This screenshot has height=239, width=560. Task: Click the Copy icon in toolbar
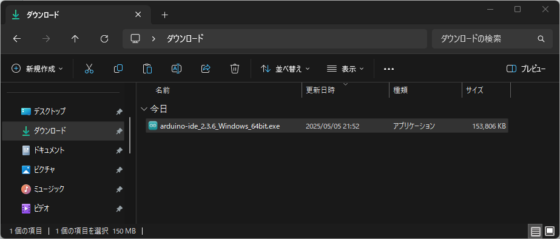click(118, 69)
